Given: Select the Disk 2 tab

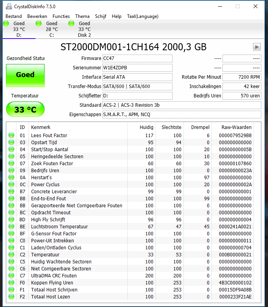Looking at the screenshot, I should [x=85, y=29].
